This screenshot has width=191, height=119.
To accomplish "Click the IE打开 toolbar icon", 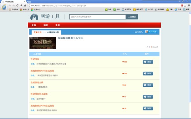I will click(x=149, y=9).
